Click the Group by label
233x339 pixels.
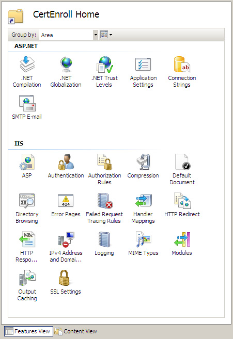click(24, 35)
